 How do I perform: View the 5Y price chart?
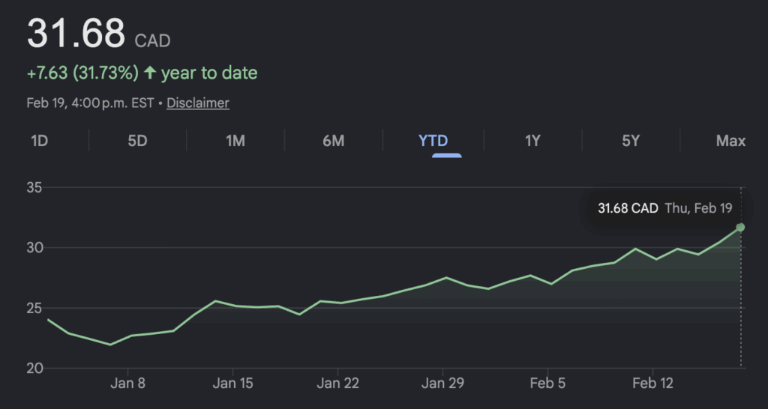click(631, 141)
